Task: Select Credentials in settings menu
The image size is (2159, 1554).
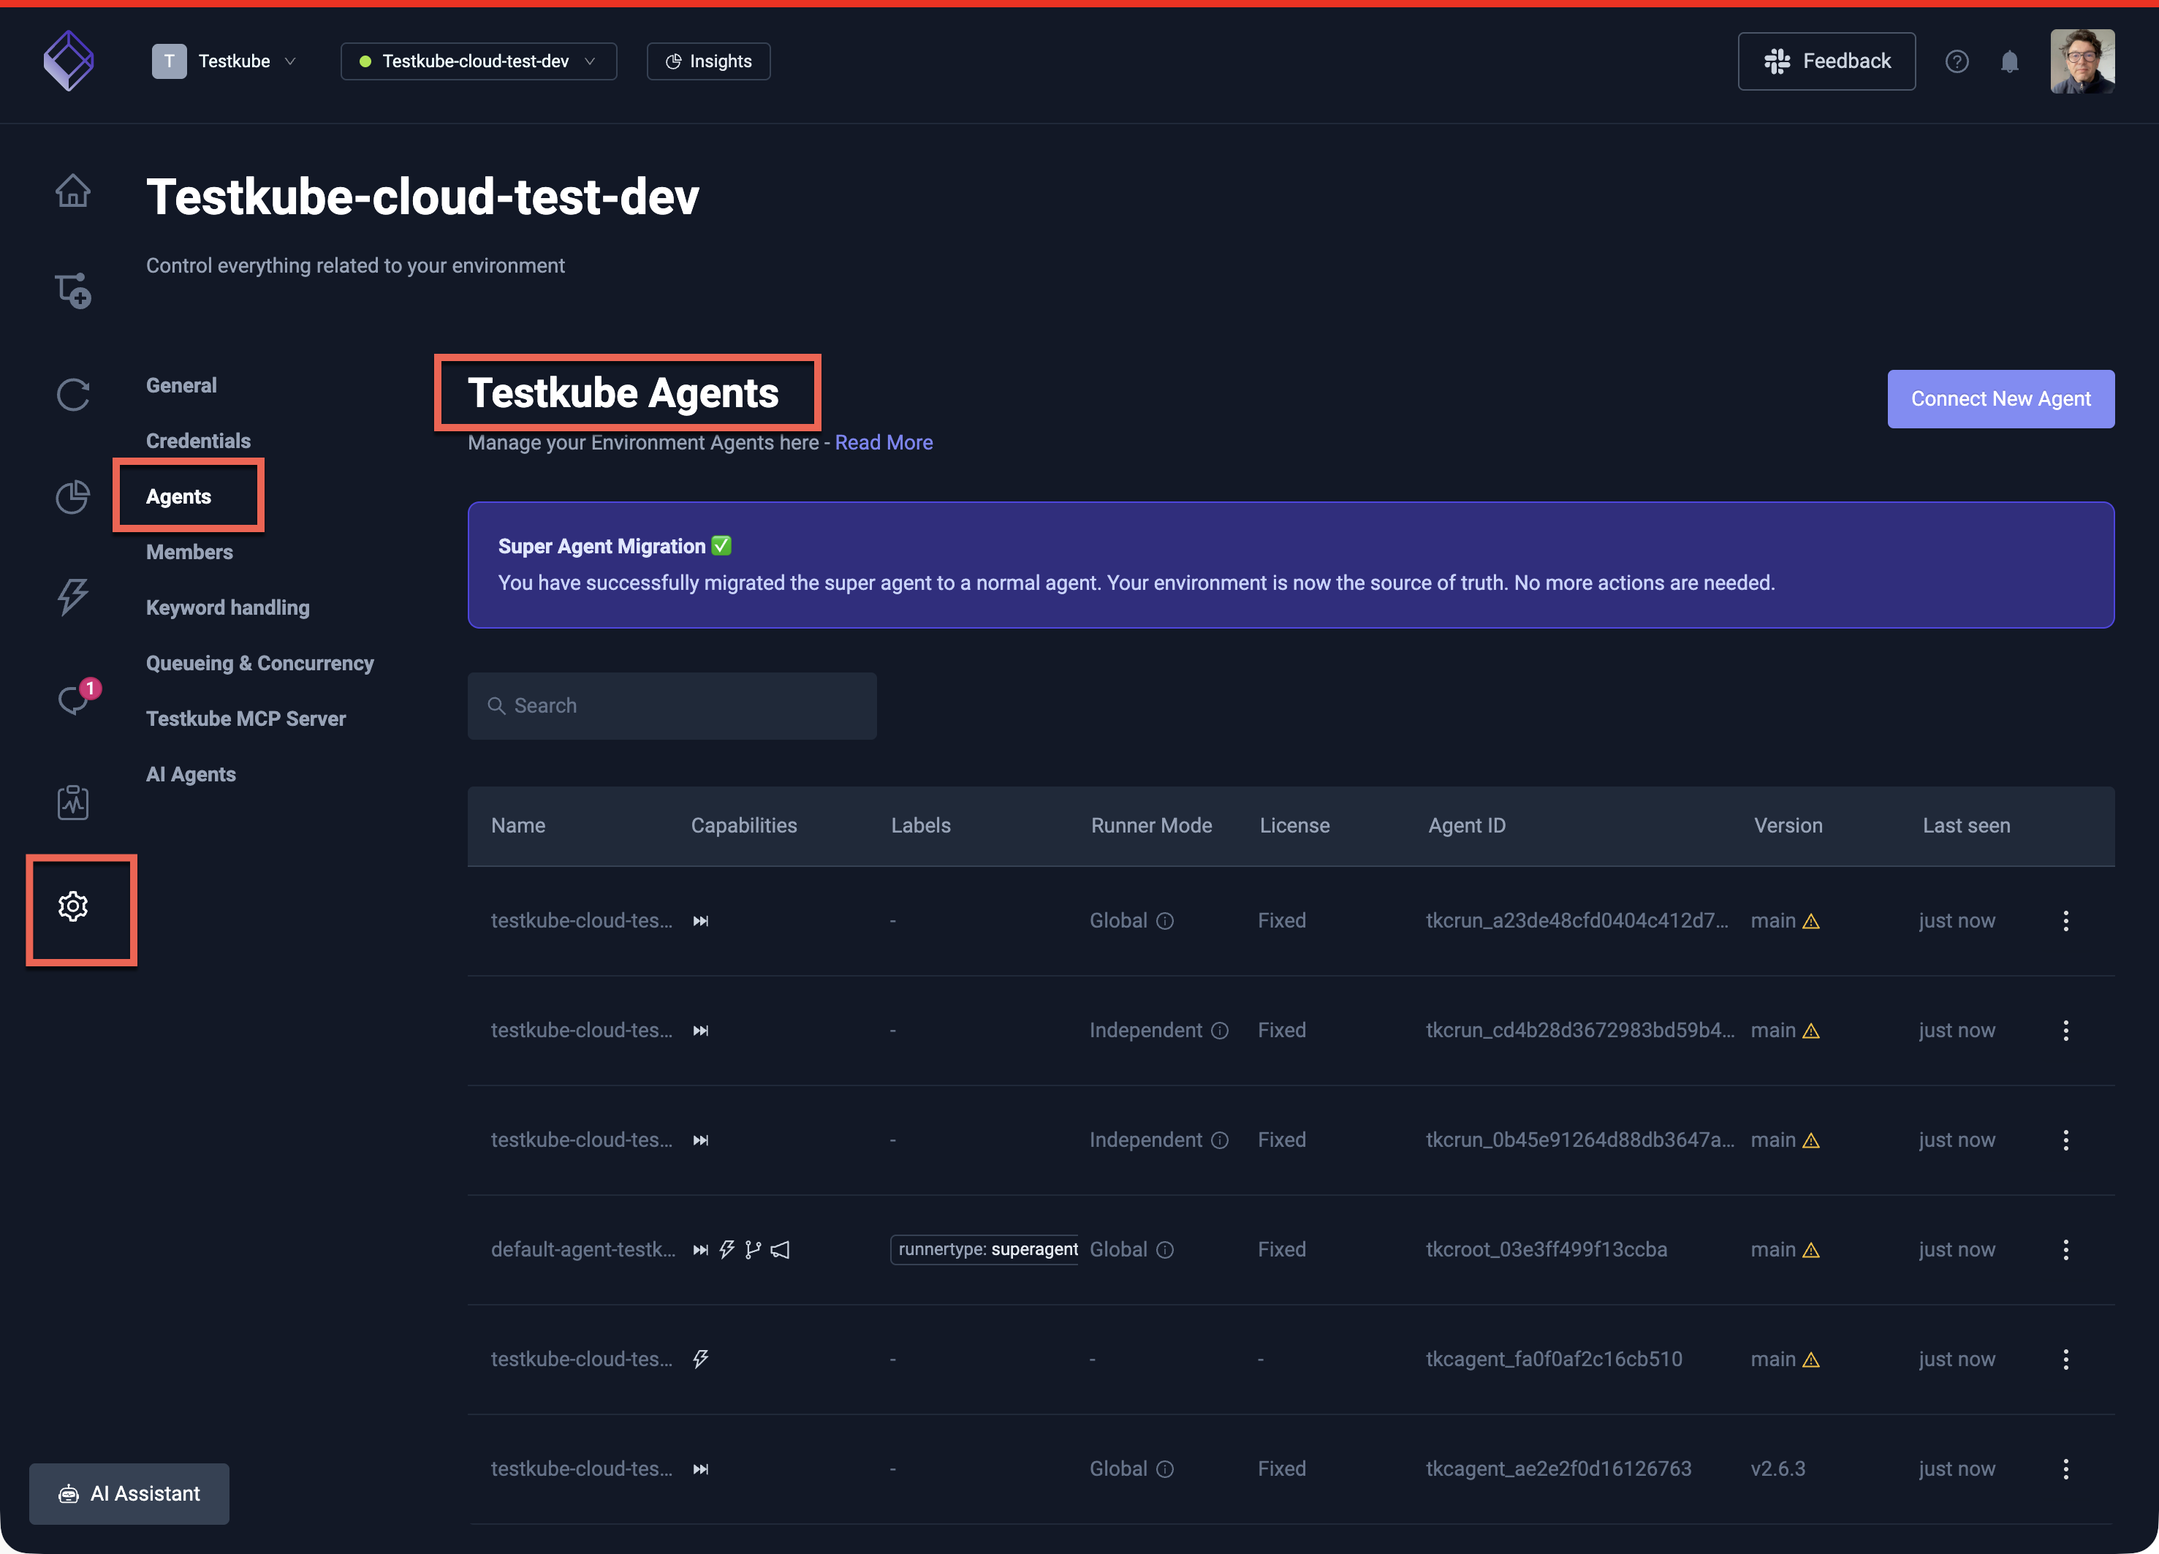Action: (x=198, y=441)
